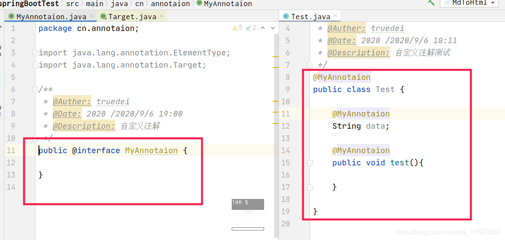Click the springBootTest breadcrumb
The height and width of the screenshot is (240, 505).
(x=29, y=3)
